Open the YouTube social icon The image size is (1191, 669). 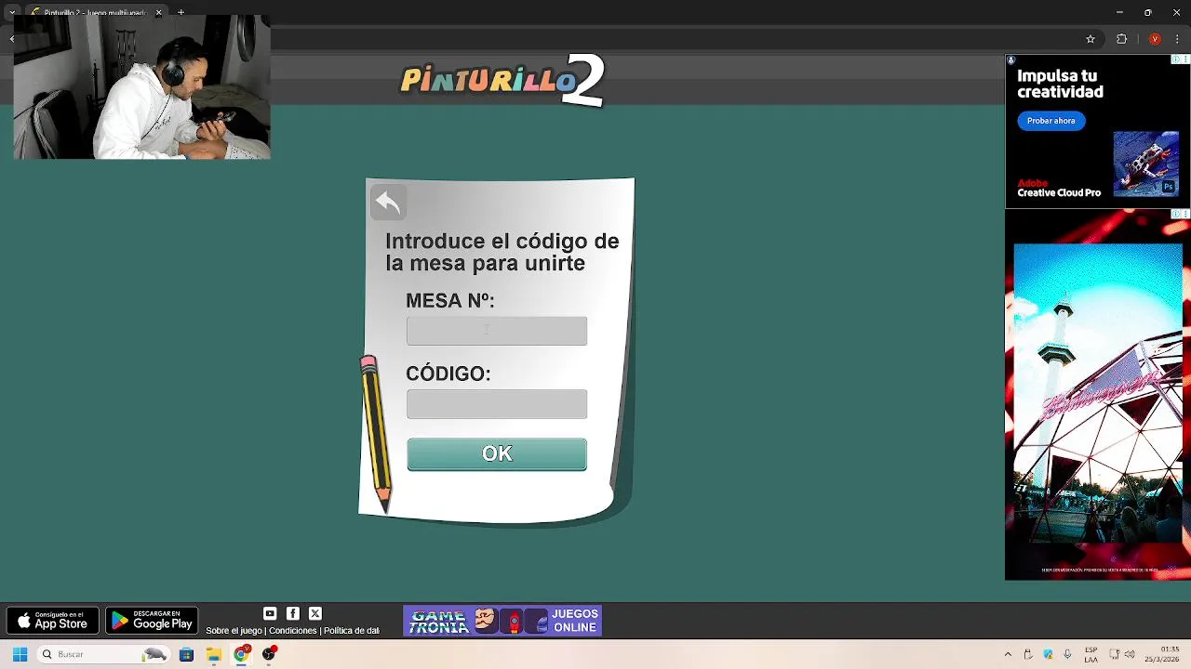[x=270, y=613]
